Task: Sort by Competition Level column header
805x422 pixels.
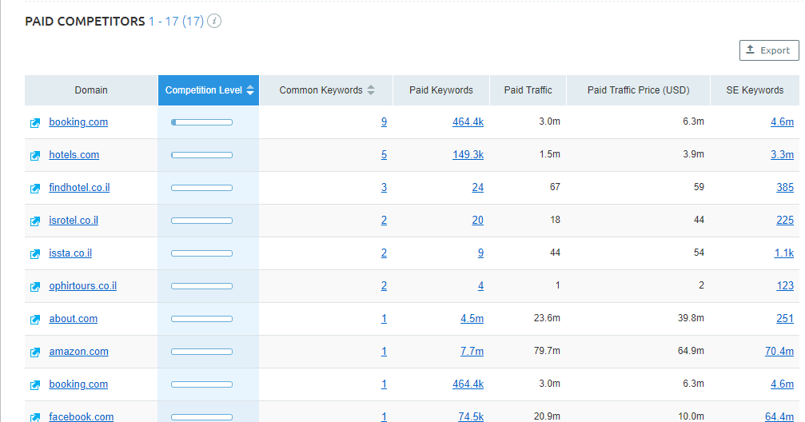Action: coord(209,90)
